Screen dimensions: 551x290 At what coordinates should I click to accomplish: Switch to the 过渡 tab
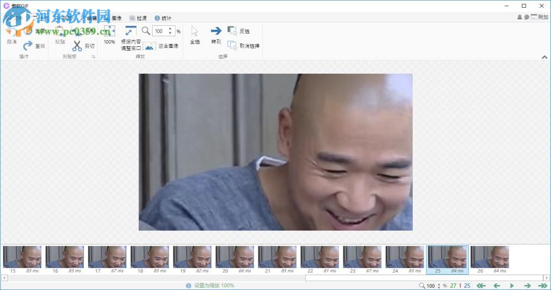click(138, 18)
